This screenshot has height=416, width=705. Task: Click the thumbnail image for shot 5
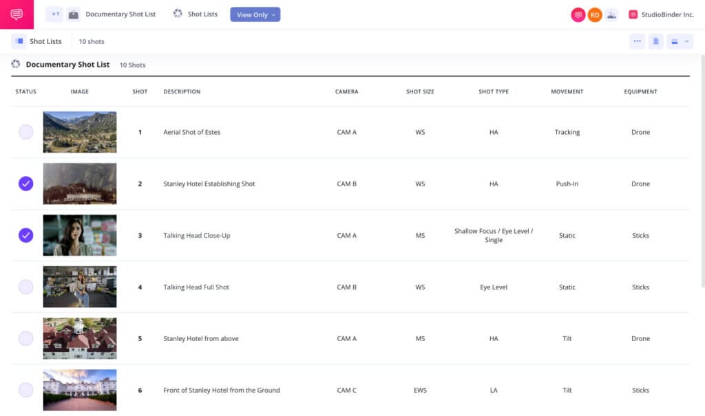78,338
